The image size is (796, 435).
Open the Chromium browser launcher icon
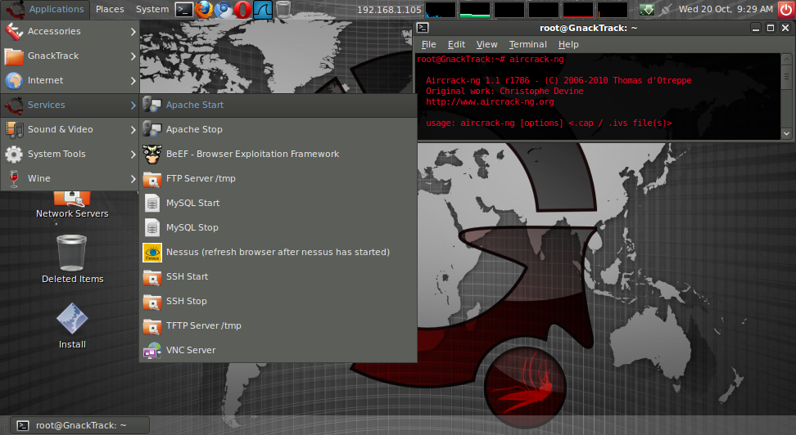pyautogui.click(x=224, y=9)
